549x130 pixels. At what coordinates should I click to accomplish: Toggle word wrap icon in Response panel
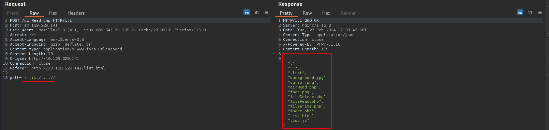coord(520,12)
